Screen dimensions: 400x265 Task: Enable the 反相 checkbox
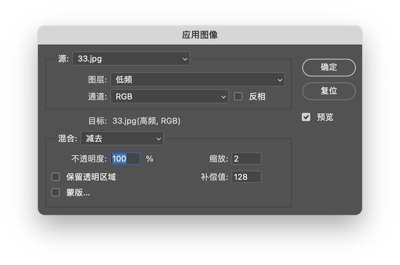click(239, 97)
